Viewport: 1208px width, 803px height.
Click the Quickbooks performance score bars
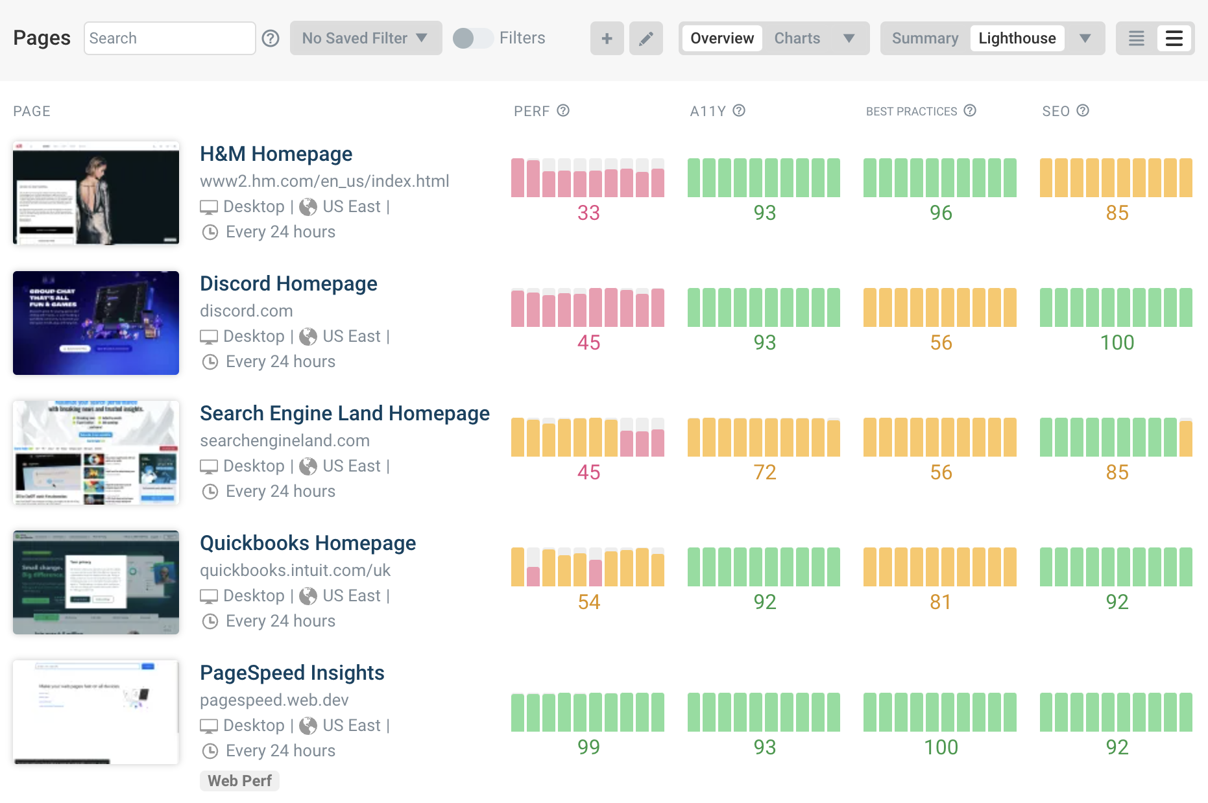point(588,567)
